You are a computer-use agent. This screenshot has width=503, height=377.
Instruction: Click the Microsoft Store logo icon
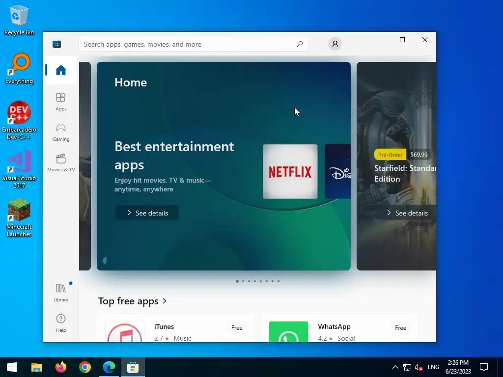tap(57, 44)
